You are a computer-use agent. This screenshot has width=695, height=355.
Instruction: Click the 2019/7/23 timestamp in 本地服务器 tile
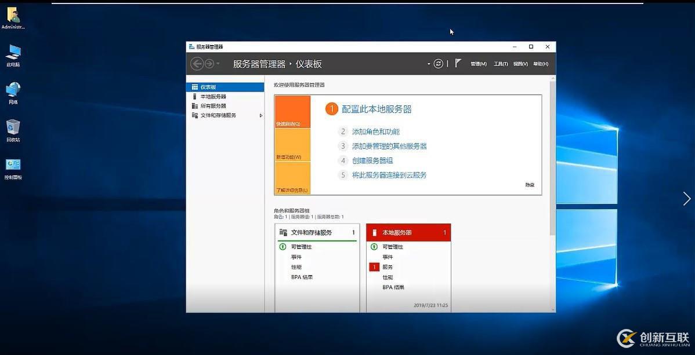pos(430,305)
